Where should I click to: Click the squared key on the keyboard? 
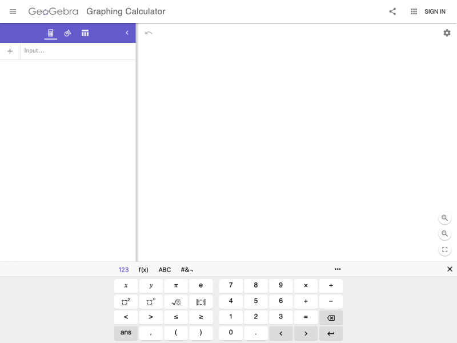tap(126, 301)
